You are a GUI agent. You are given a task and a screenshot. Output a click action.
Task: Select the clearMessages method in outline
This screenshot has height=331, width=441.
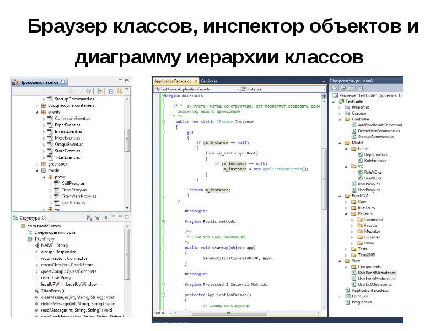point(78,297)
